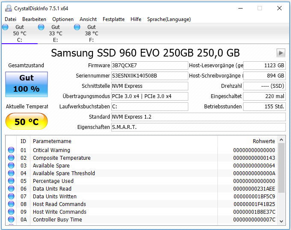Click Betriebsstunden value 155 Std.

coord(264,107)
